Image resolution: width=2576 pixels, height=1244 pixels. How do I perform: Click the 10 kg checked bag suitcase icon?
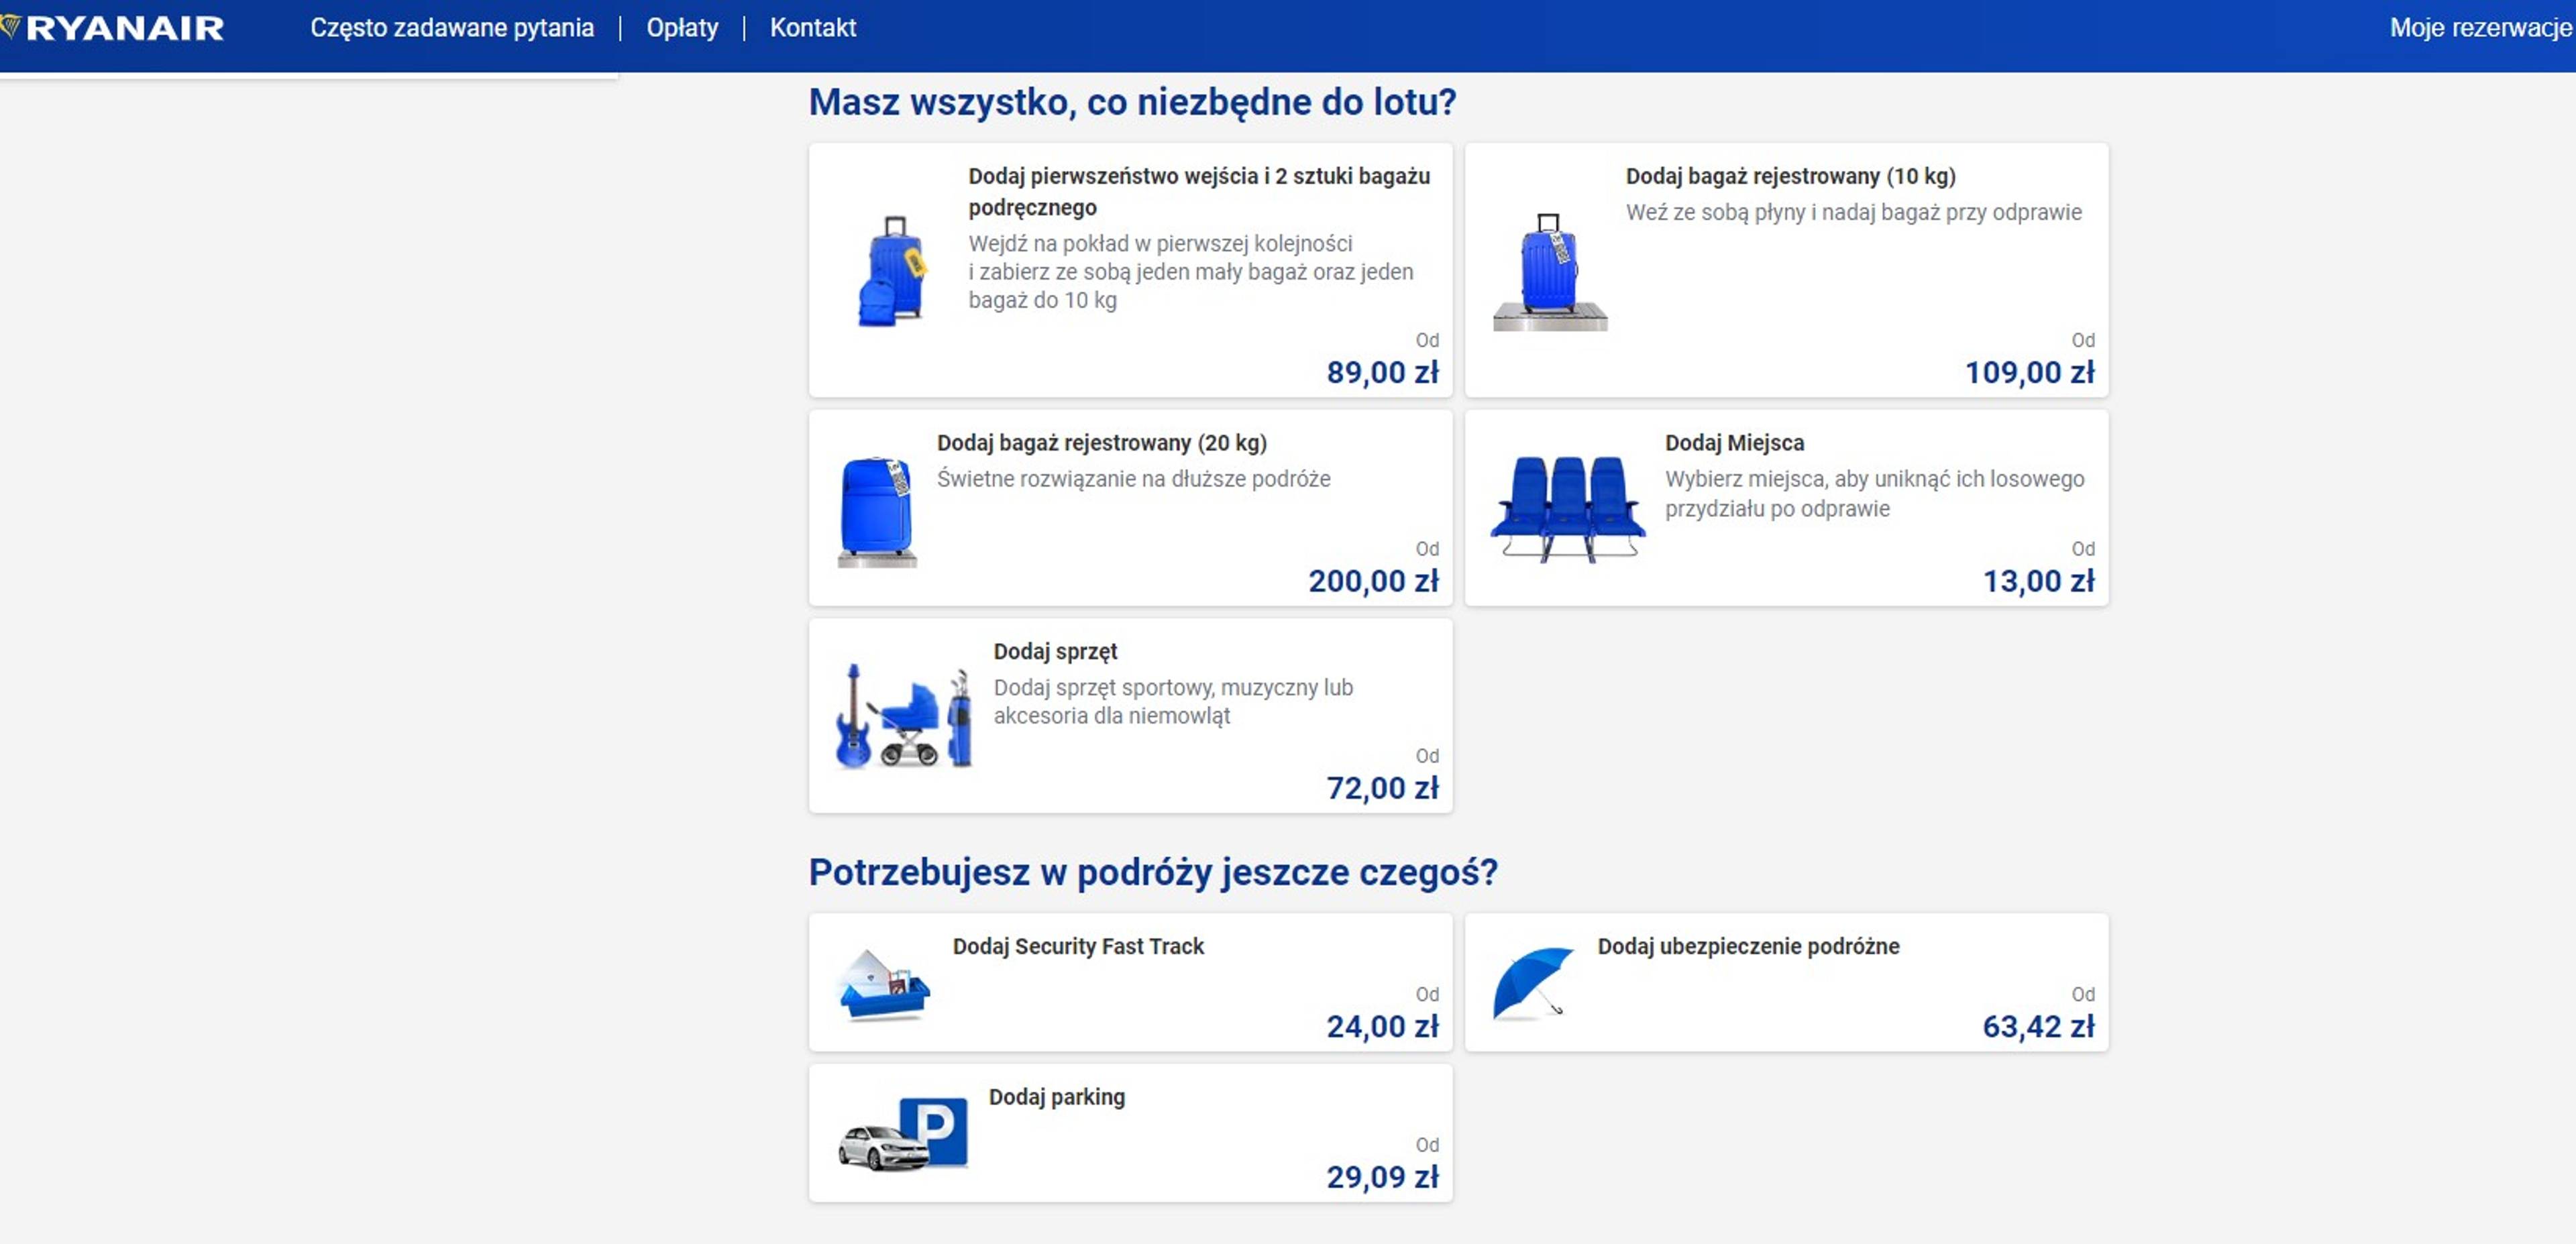[x=1550, y=271]
